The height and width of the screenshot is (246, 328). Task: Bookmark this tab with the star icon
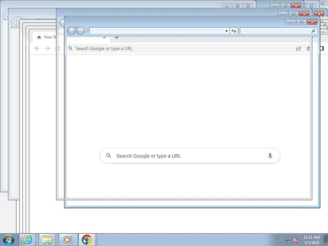pyautogui.click(x=308, y=49)
